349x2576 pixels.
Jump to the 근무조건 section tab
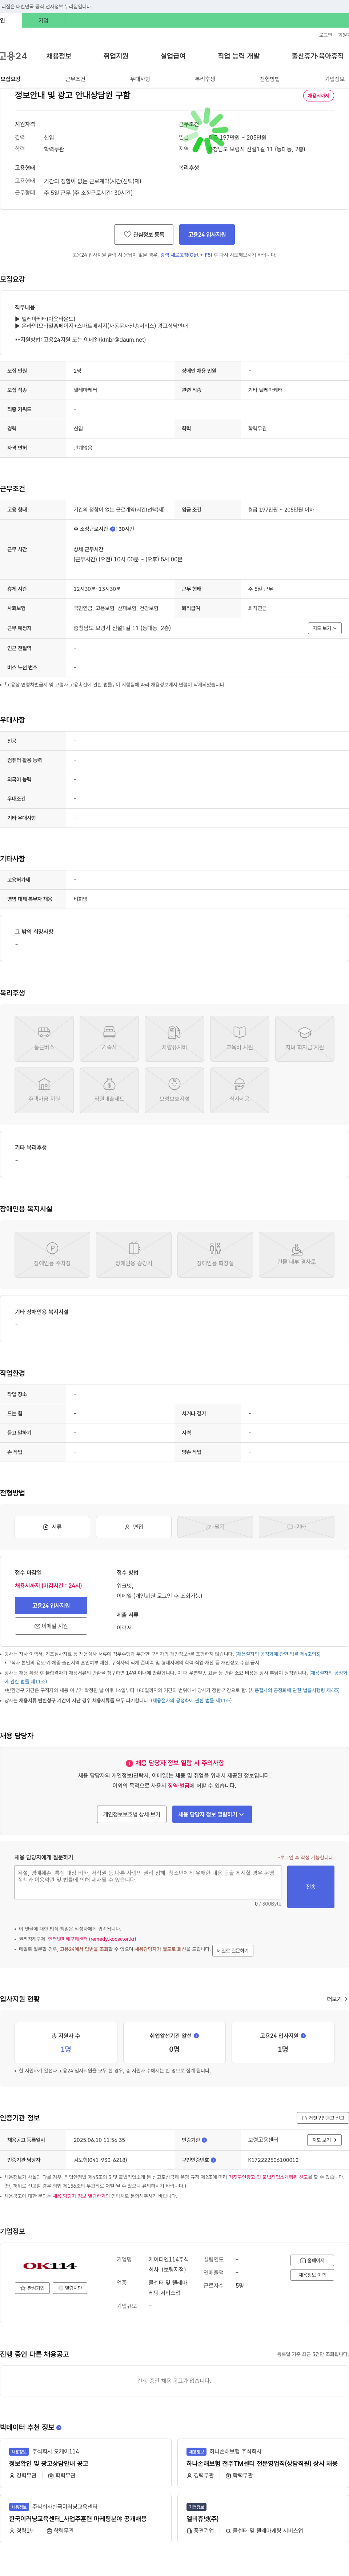(75, 79)
